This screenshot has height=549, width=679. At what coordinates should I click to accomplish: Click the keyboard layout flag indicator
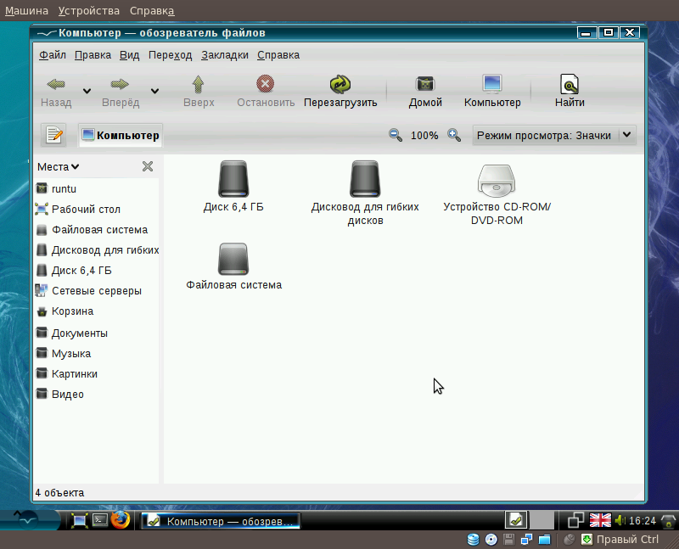coord(599,519)
